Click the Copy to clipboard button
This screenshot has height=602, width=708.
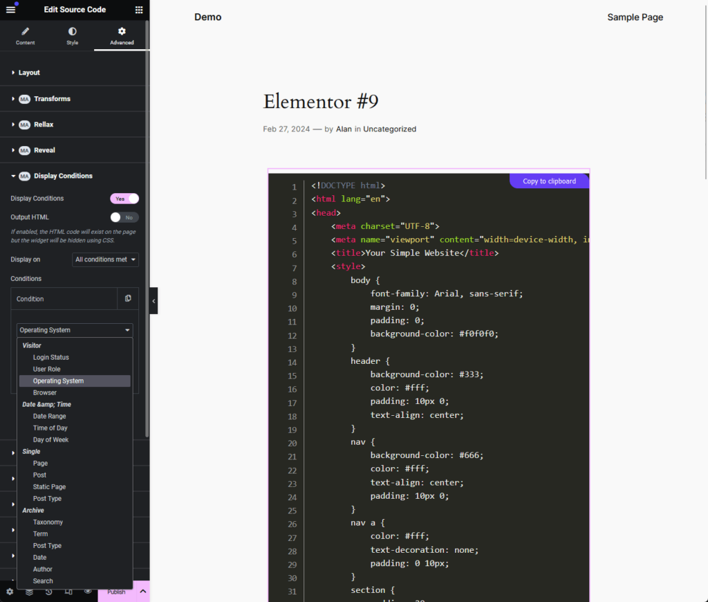pos(549,181)
